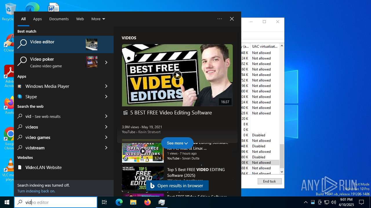Switch to the Documents search tab
The image size is (371, 208).
[59, 19]
